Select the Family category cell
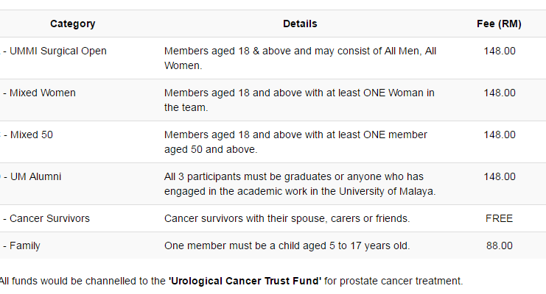The width and height of the screenshot is (546, 294). [x=21, y=245]
